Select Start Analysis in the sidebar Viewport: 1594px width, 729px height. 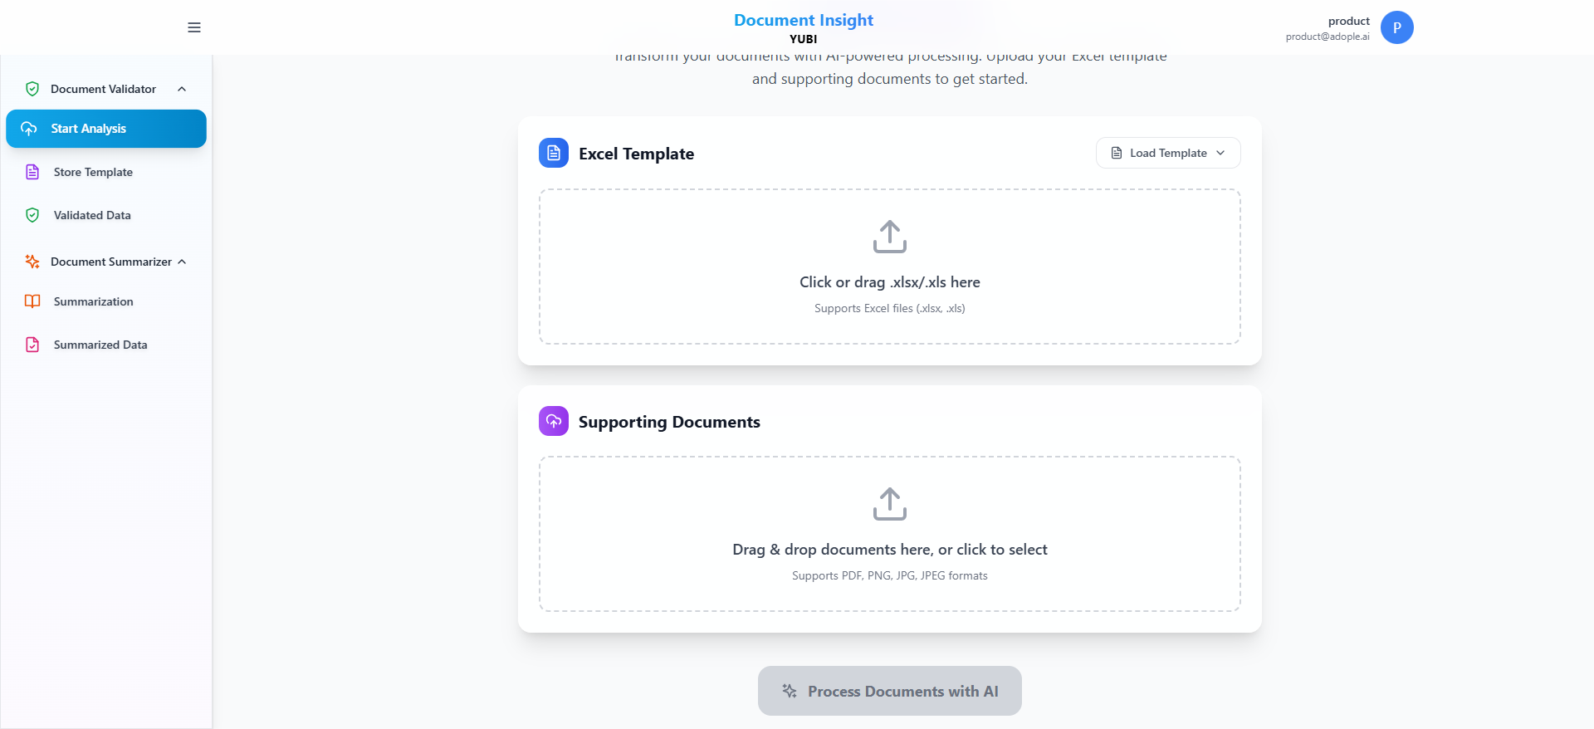[105, 129]
